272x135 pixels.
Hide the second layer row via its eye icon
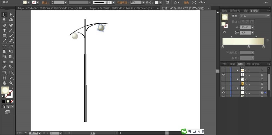coord(223,75)
